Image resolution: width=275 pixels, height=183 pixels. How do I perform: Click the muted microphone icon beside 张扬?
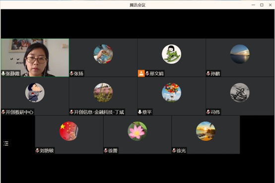coord(71,73)
